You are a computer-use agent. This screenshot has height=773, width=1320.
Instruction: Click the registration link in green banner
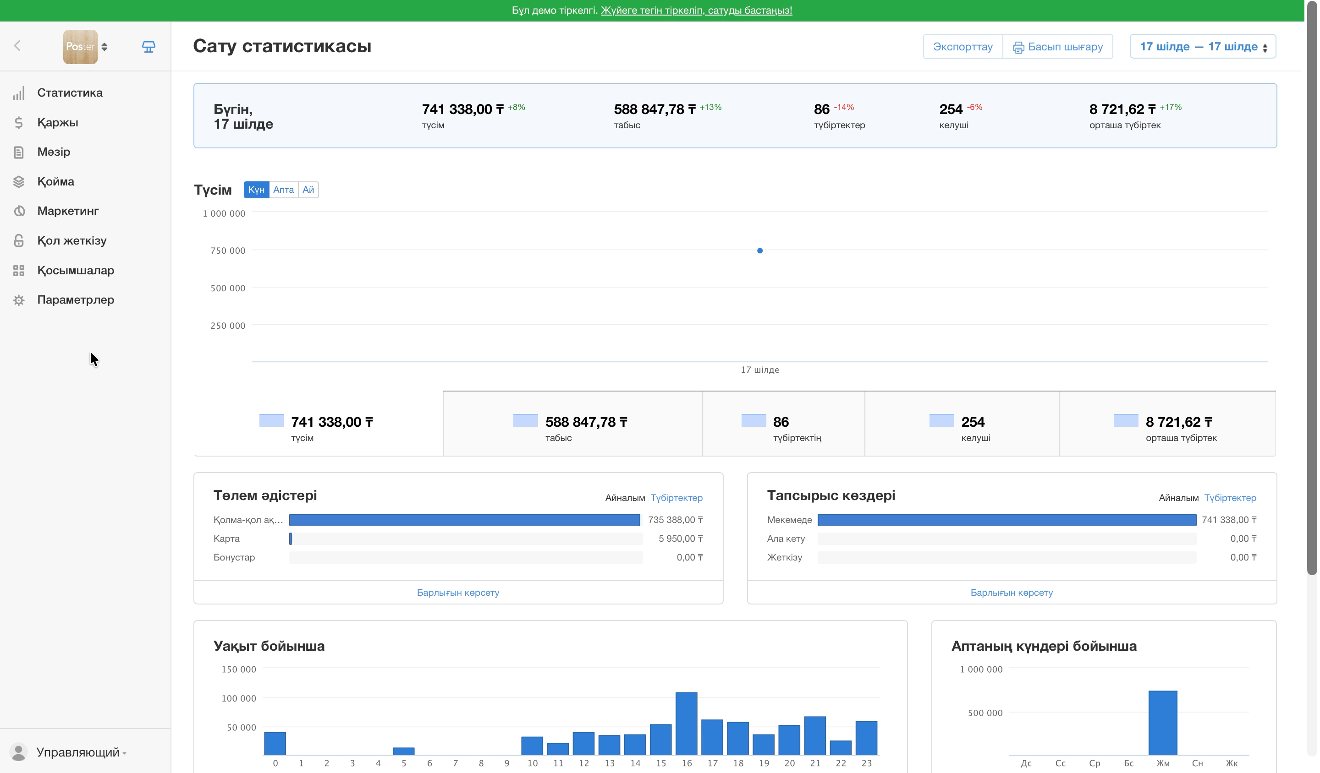point(696,11)
